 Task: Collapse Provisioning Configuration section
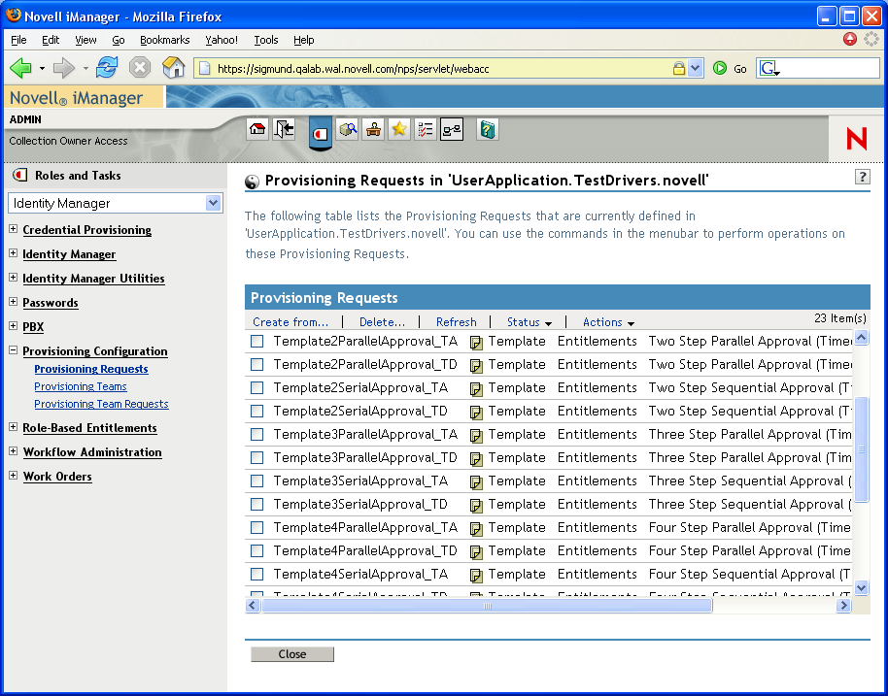(13, 350)
